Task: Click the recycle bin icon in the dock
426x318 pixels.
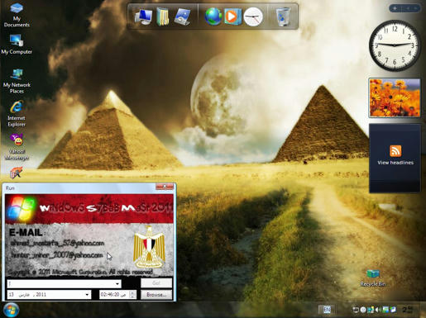Action: 283,17
